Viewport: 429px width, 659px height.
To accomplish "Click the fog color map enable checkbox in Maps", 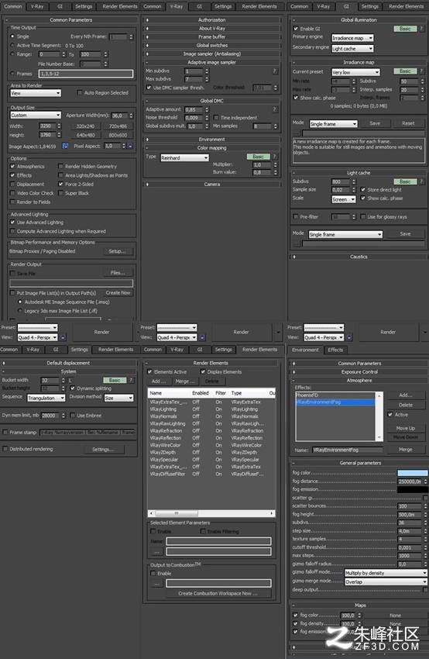I will tap(296, 615).
